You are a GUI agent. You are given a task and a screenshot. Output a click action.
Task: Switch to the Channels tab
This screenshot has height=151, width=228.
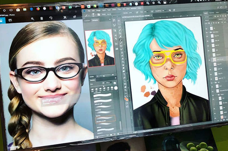pyautogui.click(x=212, y=13)
